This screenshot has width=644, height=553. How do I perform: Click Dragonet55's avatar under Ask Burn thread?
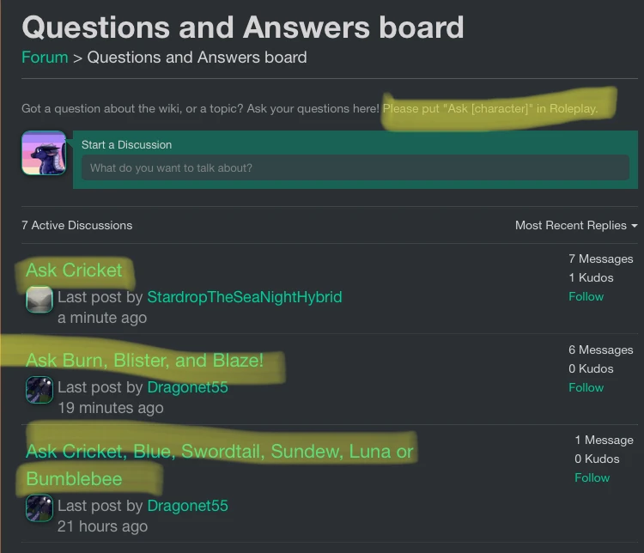click(39, 390)
